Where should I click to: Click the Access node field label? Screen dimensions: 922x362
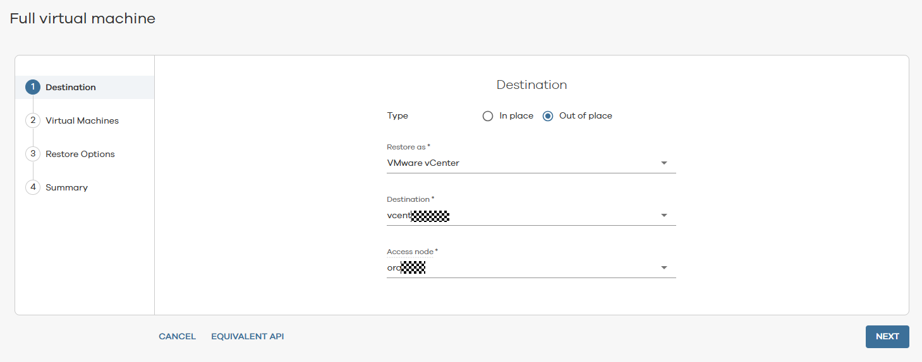(411, 252)
